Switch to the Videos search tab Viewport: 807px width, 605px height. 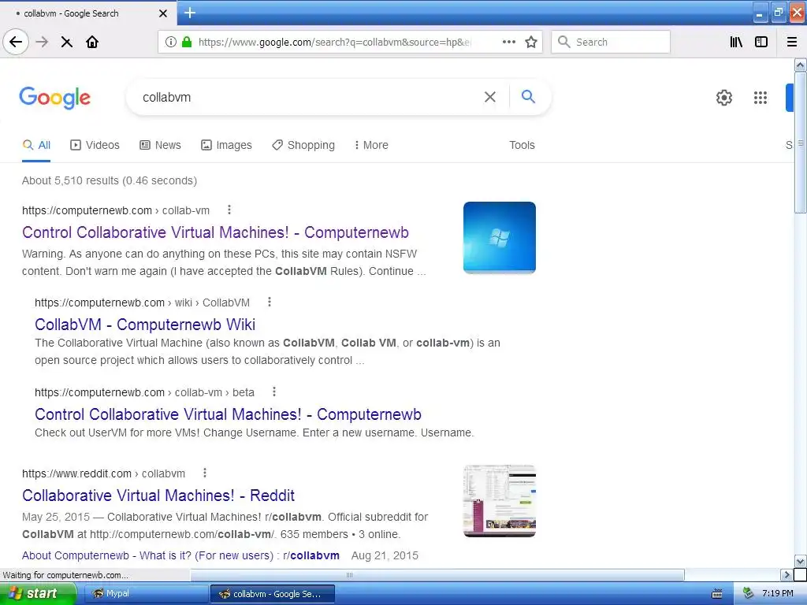[x=95, y=145]
